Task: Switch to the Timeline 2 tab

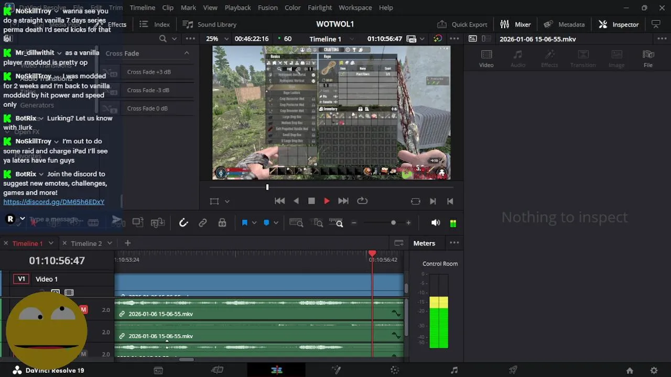Action: pyautogui.click(x=86, y=243)
